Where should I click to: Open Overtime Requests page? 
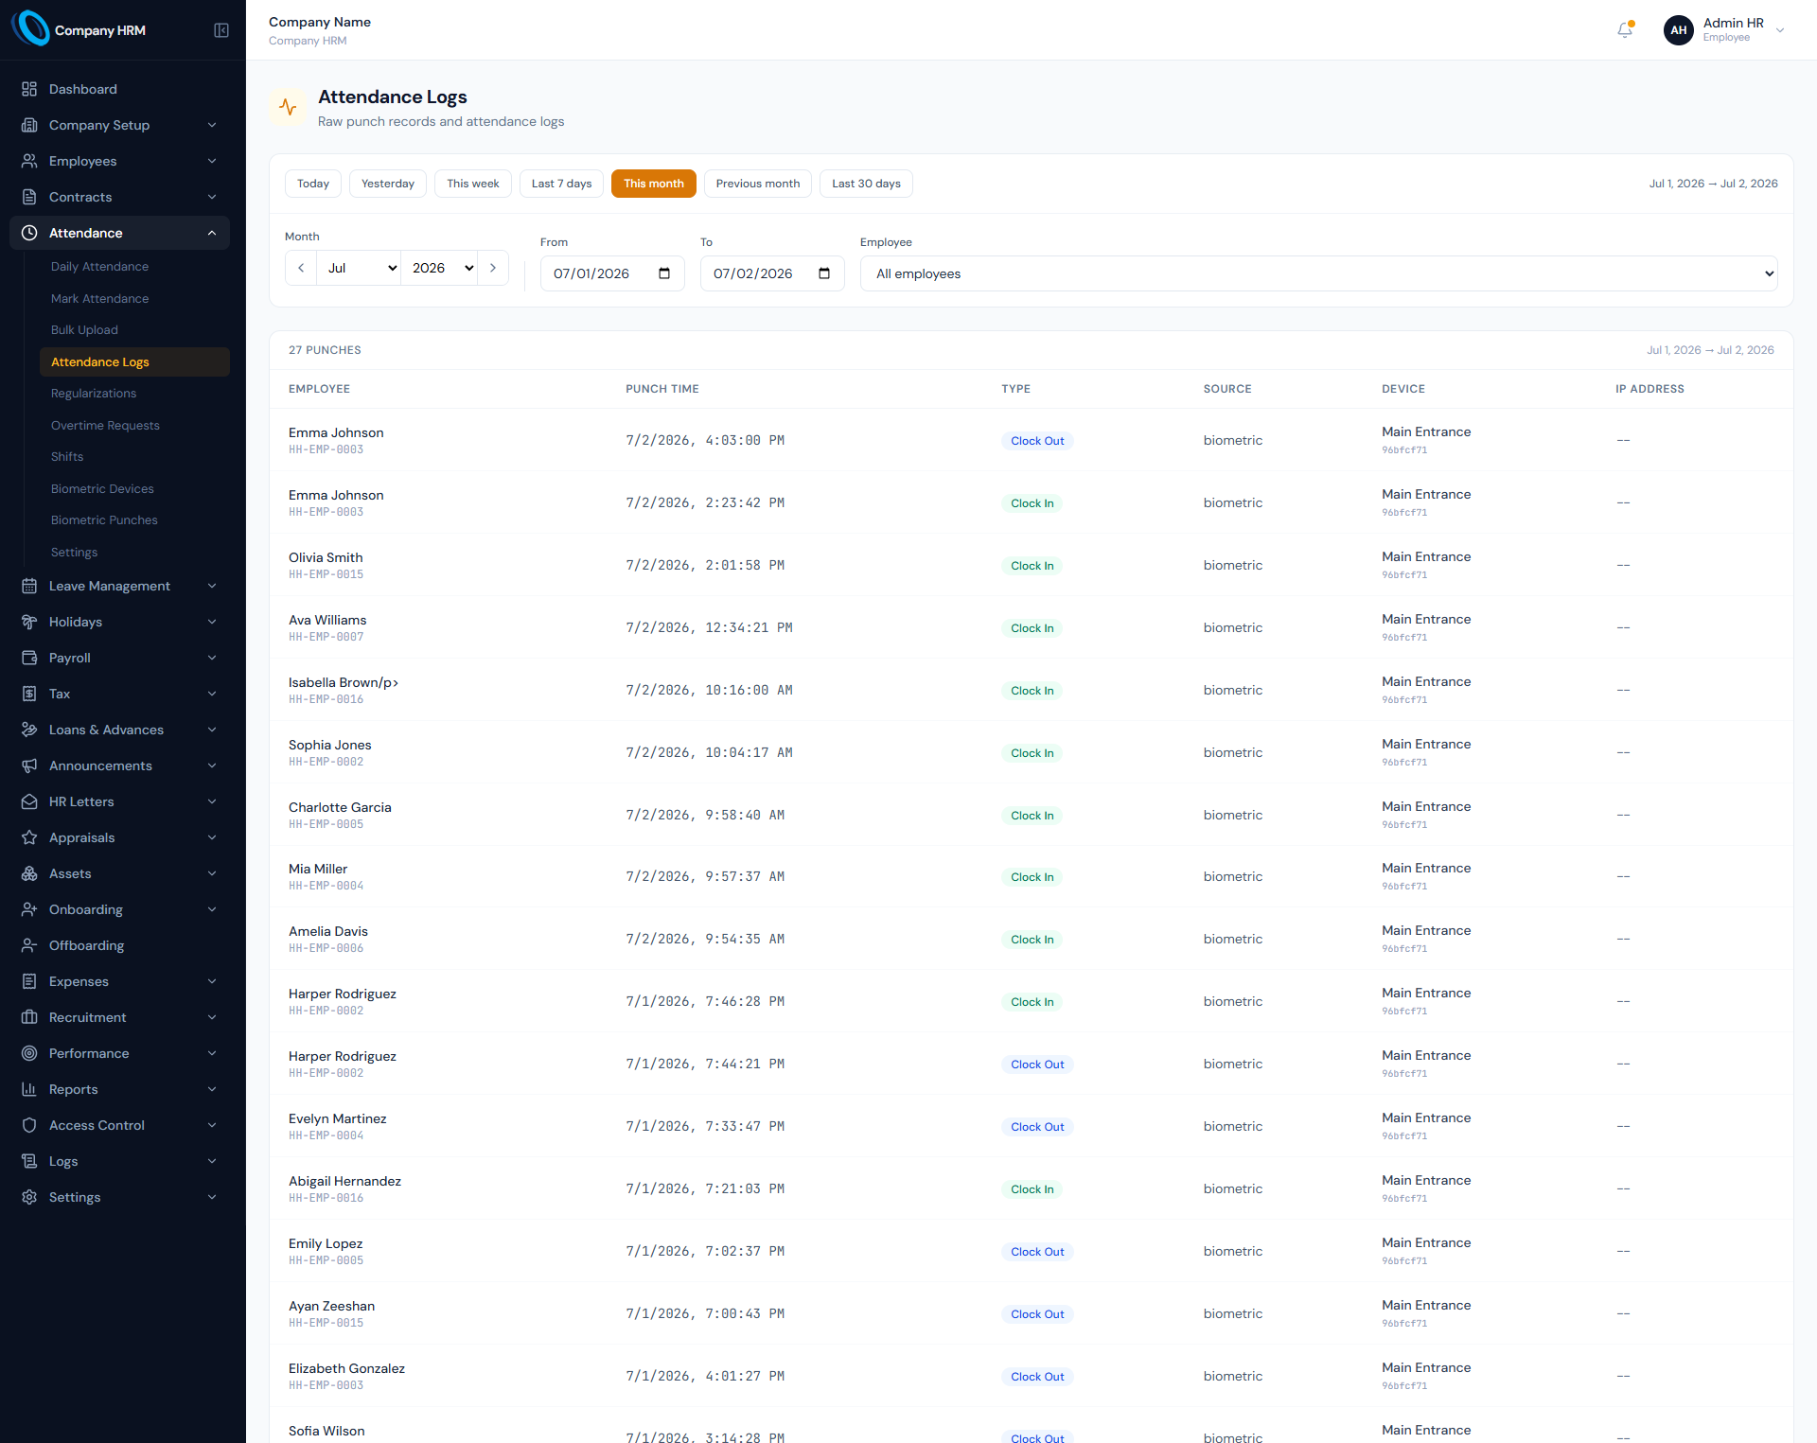[105, 425]
